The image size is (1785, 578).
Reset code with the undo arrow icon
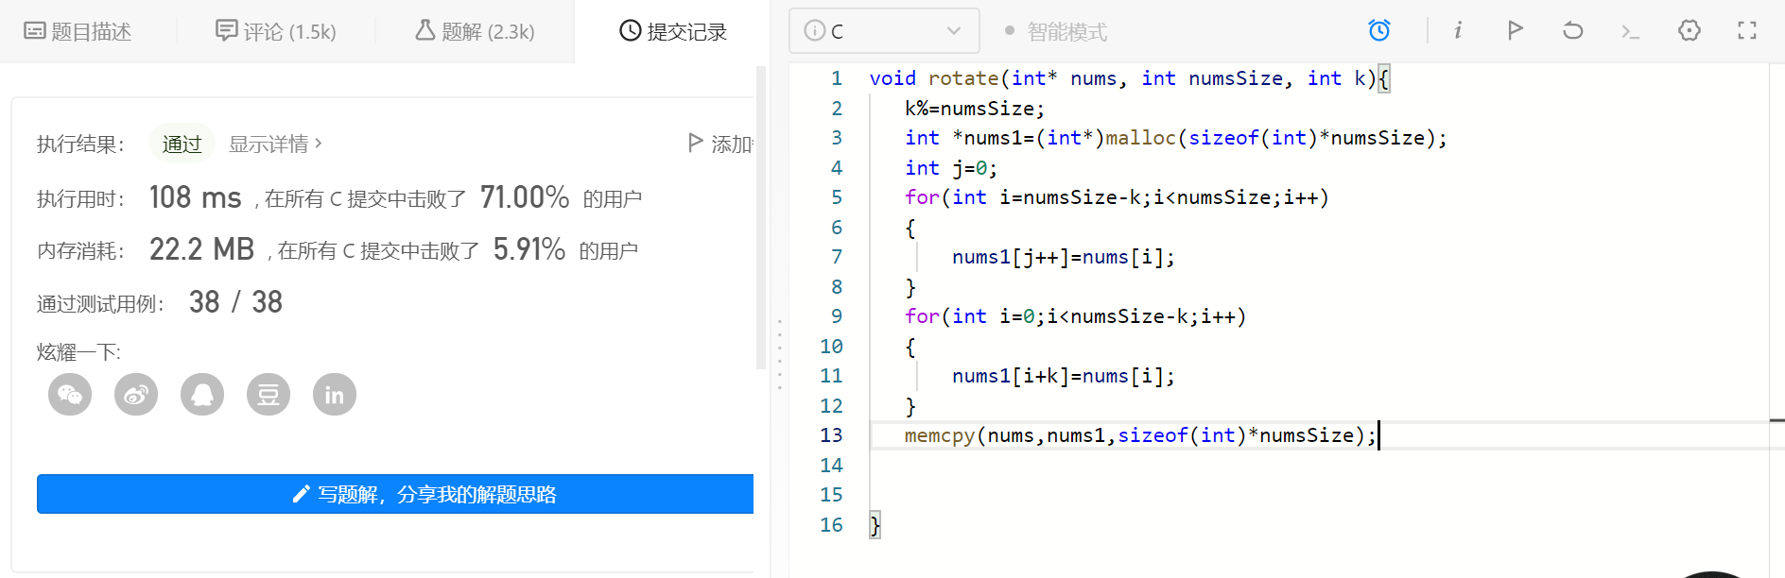[x=1572, y=30]
